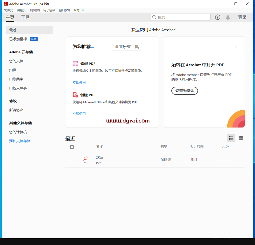This screenshot has height=245, width=255.
Task: Sort by the 名称 column header
Action: [99, 146]
